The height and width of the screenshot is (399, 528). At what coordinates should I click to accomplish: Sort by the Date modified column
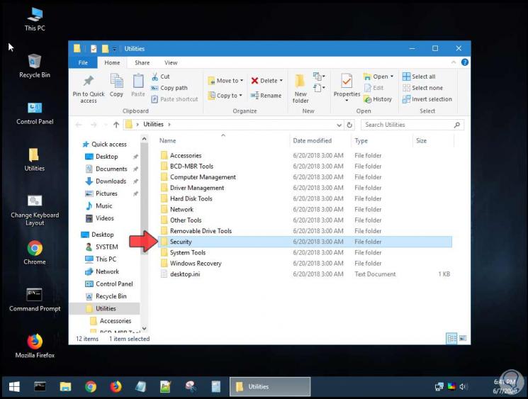click(x=312, y=141)
